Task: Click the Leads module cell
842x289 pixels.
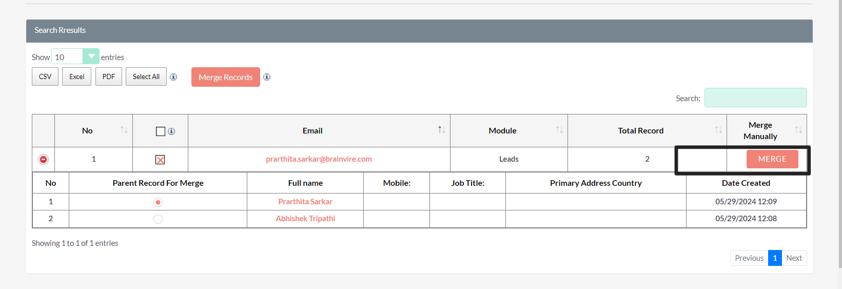Action: [x=509, y=159]
